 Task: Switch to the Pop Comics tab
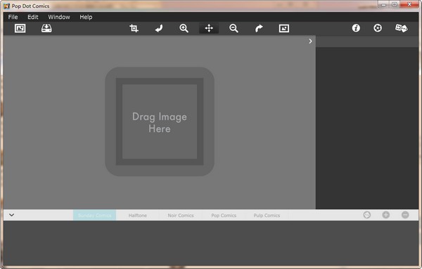(x=224, y=215)
